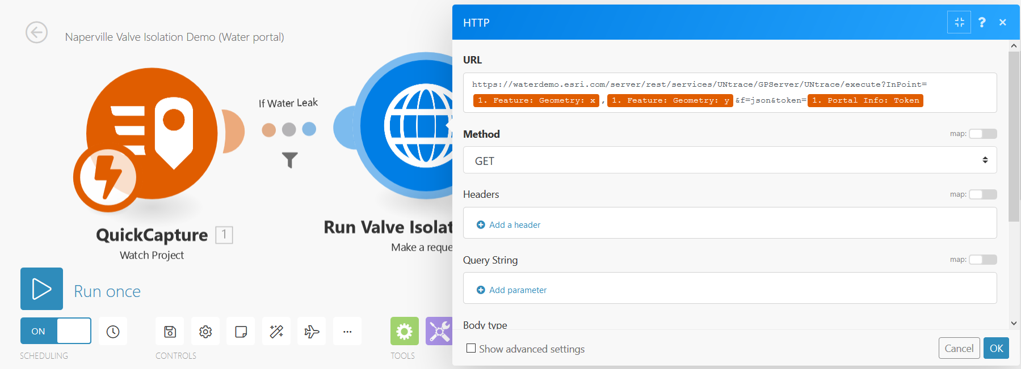Enable Show advanced settings checkbox
This screenshot has width=1021, height=369.
(x=471, y=349)
